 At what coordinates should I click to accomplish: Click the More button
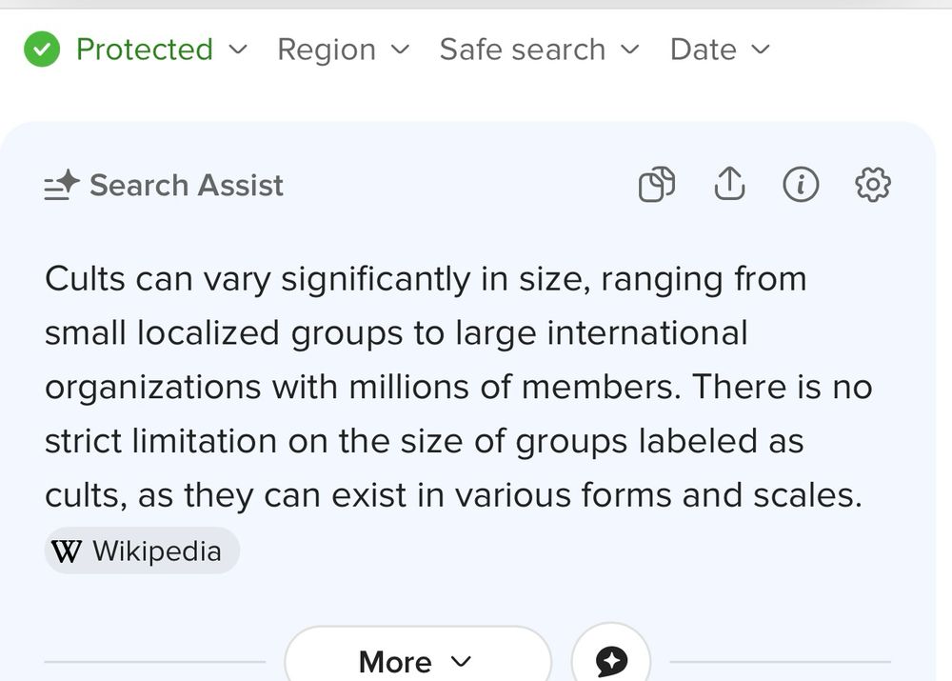pyautogui.click(x=417, y=661)
